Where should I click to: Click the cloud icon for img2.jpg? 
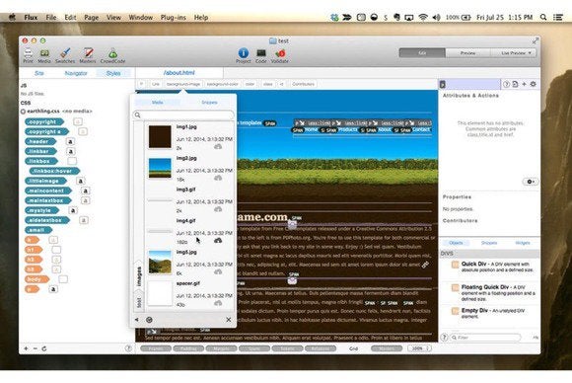pos(218,178)
